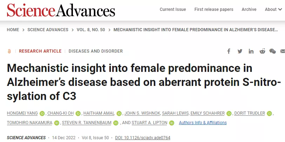Viewport: 285px width, 142px height.
Task: Open Stuart A. Lipton's ORCID icon
Action: click(x=172, y=123)
